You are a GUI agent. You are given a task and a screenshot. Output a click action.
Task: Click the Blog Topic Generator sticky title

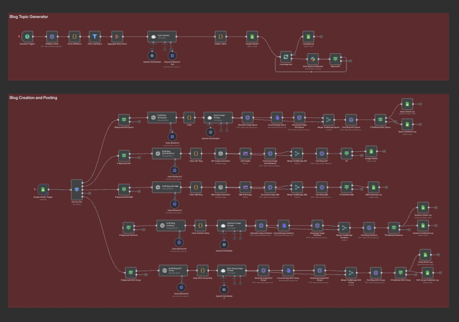(29, 17)
